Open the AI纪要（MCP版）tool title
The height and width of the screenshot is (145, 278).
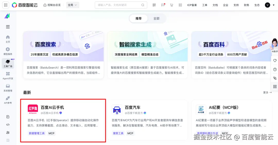pyautogui.click(x=224, y=107)
